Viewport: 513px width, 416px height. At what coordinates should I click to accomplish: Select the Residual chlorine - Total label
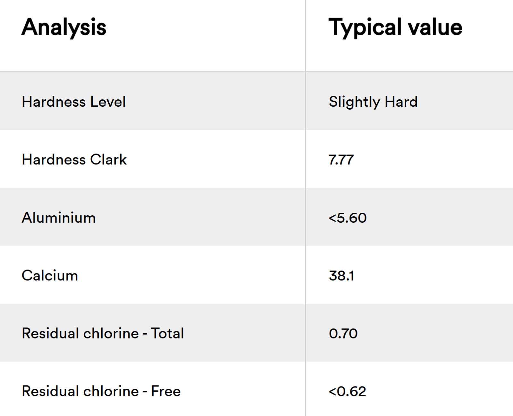(103, 333)
